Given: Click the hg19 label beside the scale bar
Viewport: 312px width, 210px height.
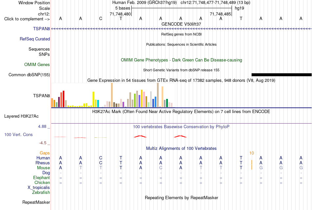Looking at the screenshot, I should pyautogui.click(x=239, y=8).
